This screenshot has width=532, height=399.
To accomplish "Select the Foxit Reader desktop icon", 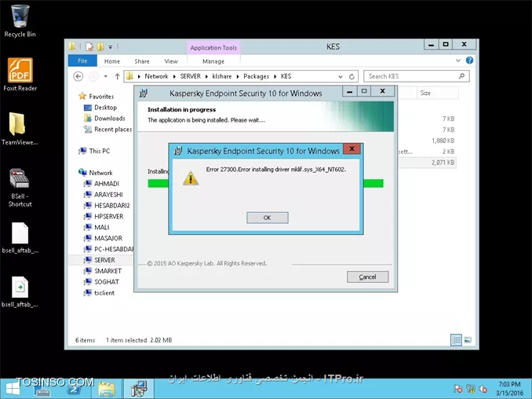I will pyautogui.click(x=20, y=75).
